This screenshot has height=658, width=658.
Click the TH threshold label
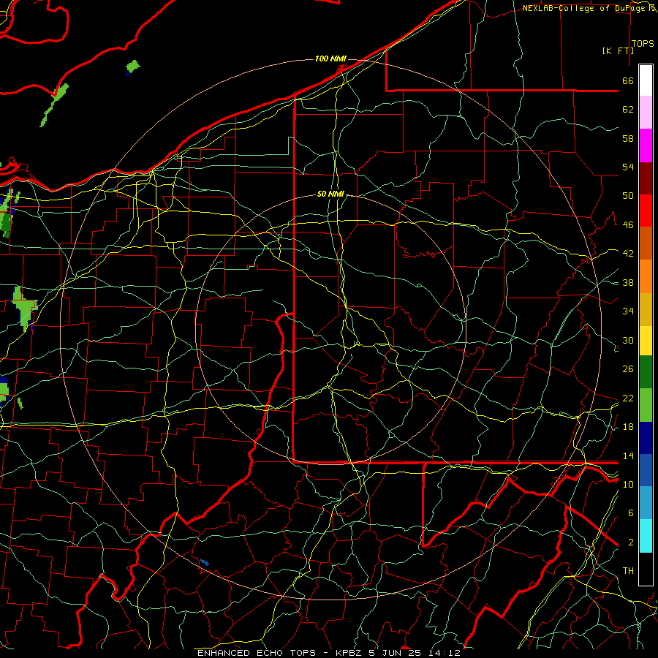[628, 571]
